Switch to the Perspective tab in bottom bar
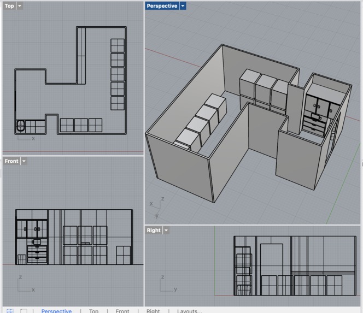This screenshot has width=363, height=313. [x=56, y=311]
